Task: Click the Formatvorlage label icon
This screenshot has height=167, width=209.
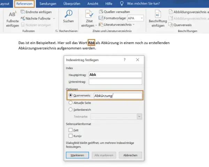Action: tap(101, 18)
